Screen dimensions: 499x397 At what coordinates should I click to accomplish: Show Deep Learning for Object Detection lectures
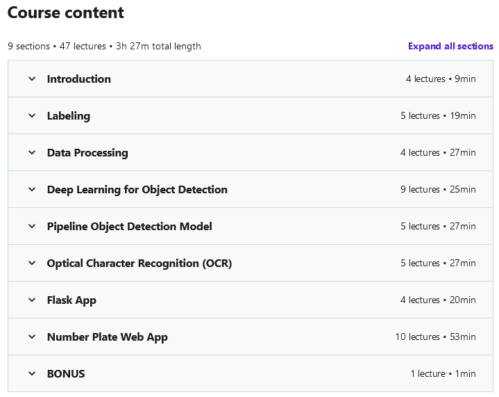(137, 190)
